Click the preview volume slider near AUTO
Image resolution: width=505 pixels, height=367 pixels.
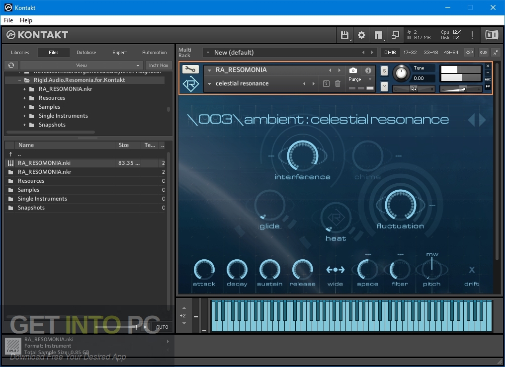(117, 327)
